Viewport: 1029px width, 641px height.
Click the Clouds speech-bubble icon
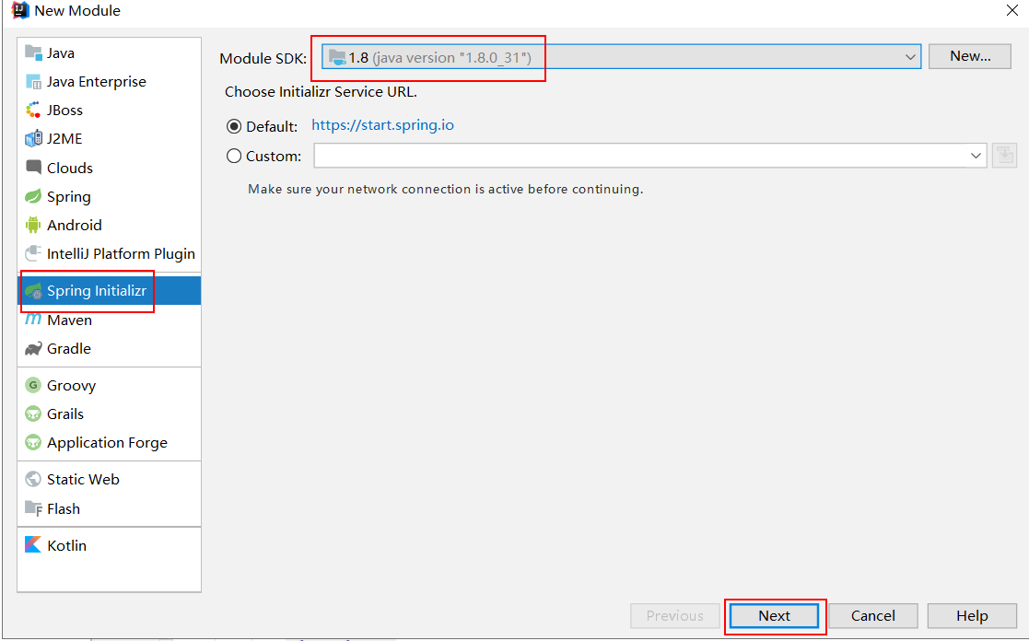click(x=33, y=167)
